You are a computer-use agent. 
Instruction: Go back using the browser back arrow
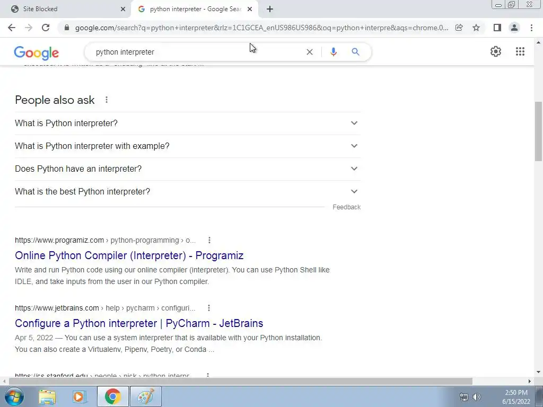(12, 28)
